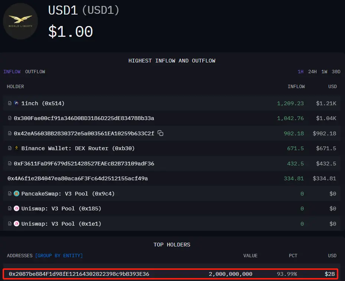This screenshot has height=281, width=345.
Task: Click contract document icon beside 0x300Fae address
Action: [10, 118]
